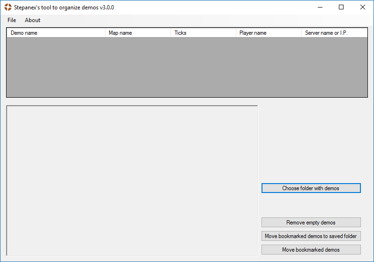Open the File menu

point(12,20)
